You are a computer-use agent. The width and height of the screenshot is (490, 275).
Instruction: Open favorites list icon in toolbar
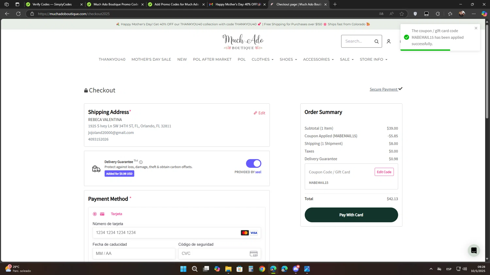coord(450,14)
